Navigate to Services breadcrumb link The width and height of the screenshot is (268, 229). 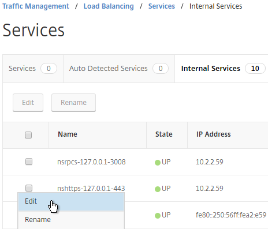tap(162, 6)
